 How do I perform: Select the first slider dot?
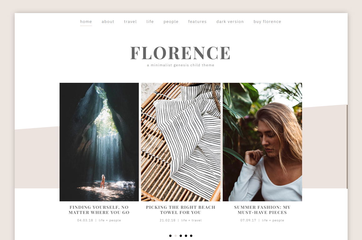click(170, 236)
